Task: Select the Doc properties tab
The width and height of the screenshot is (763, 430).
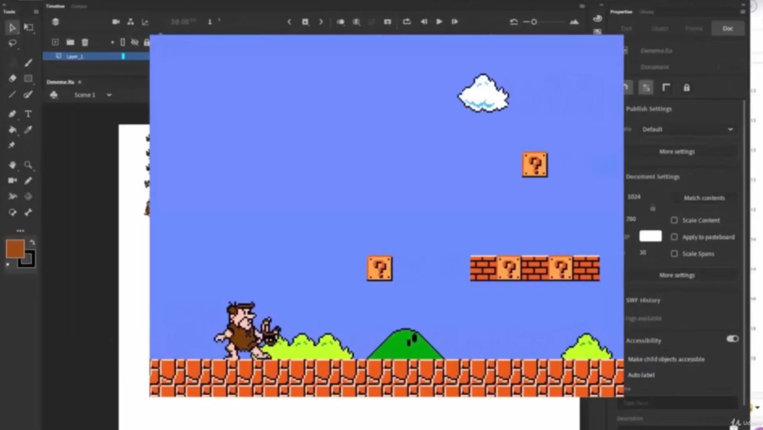Action: pyautogui.click(x=728, y=29)
